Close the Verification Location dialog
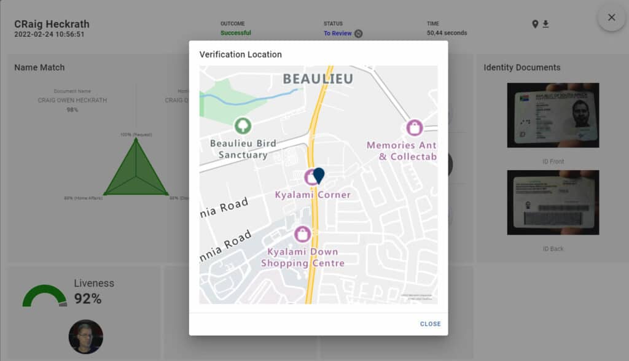This screenshot has width=629, height=361. tap(430, 324)
